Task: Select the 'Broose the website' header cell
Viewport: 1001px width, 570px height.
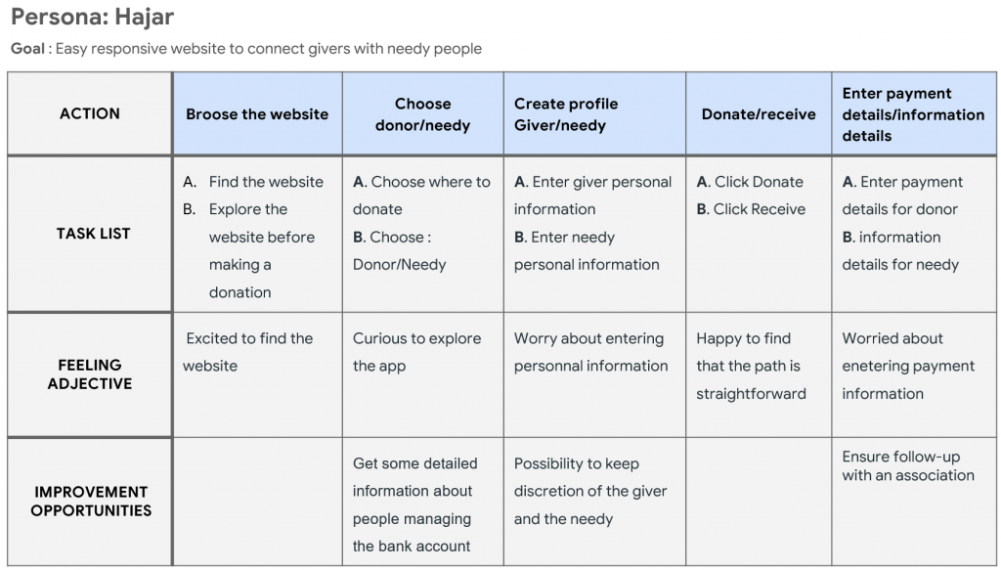Action: 257,113
